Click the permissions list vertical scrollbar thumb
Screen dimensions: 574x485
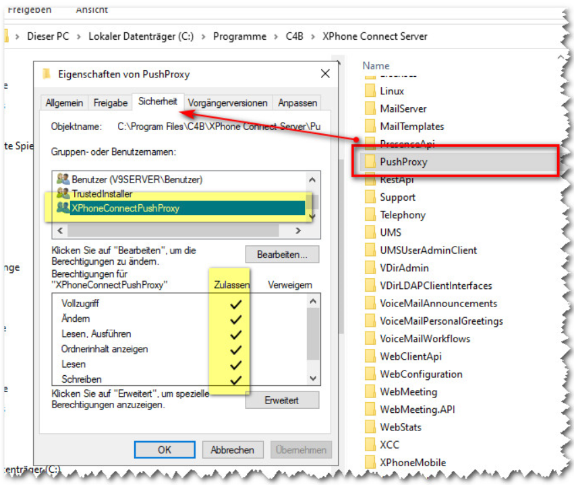click(x=313, y=333)
